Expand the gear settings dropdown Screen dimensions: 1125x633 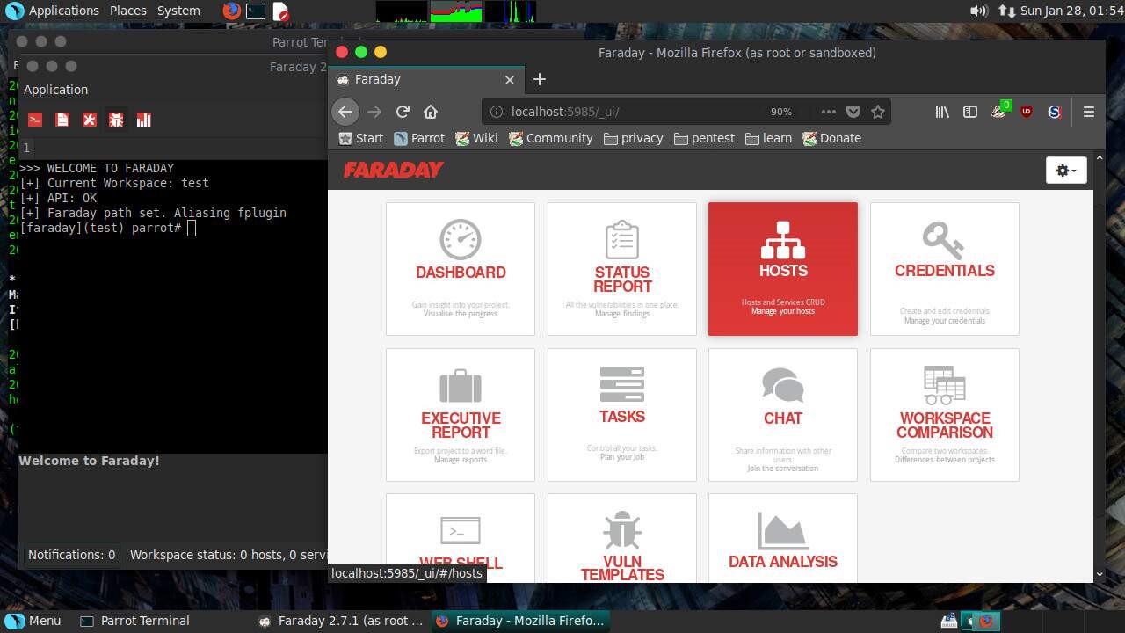pos(1066,171)
